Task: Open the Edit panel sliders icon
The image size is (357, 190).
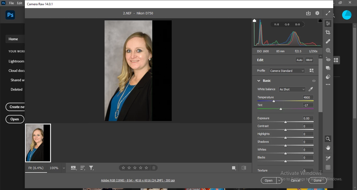Action: 328,24
